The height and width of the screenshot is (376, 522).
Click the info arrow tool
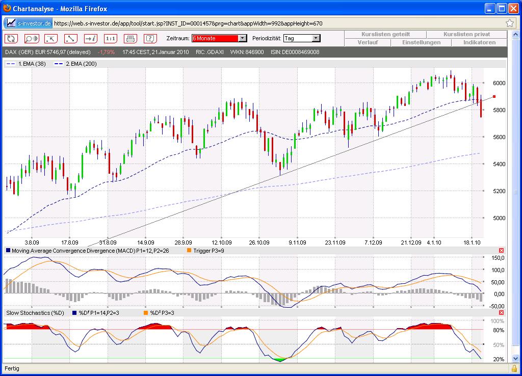(91, 39)
